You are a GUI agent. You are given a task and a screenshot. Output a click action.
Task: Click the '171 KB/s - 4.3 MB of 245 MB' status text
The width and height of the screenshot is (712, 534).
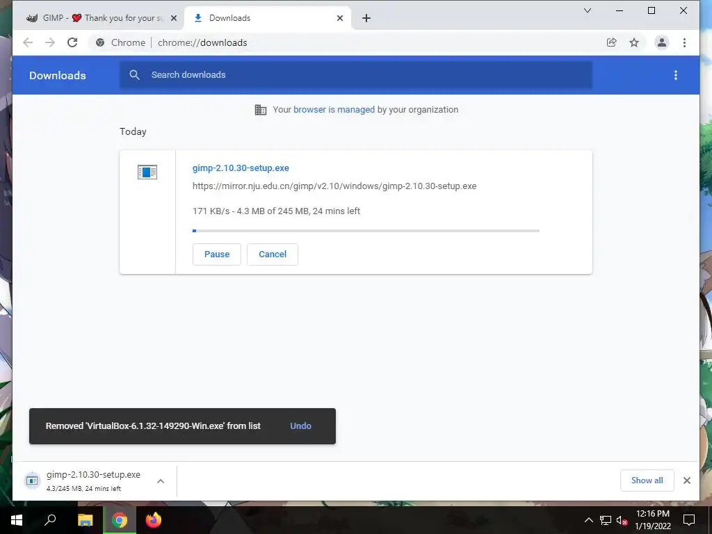tap(276, 211)
